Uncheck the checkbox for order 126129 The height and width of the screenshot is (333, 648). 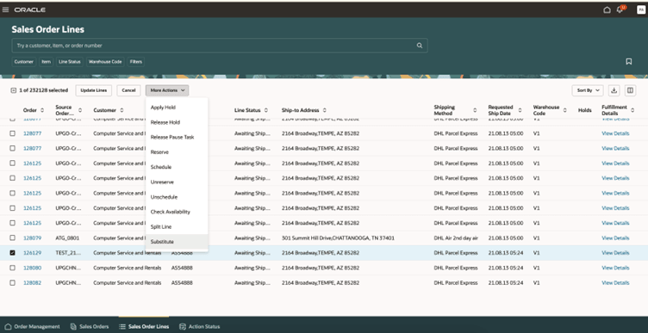click(x=12, y=252)
